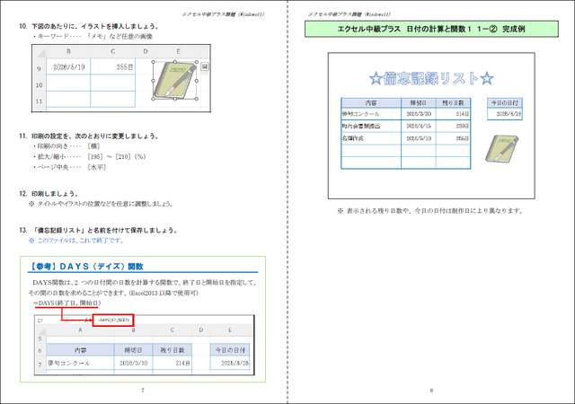
Task: Click the layout options icon beside the memo illustration
Action: click(206, 67)
